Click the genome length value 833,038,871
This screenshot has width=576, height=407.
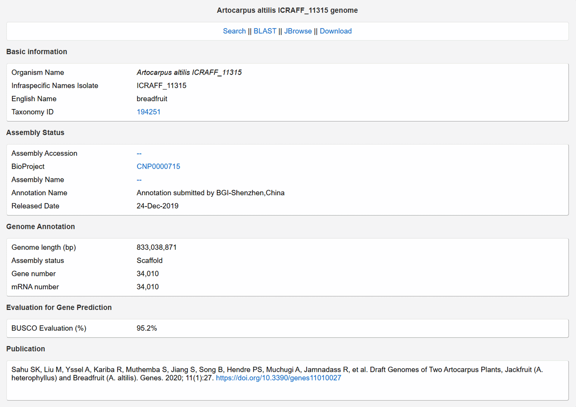click(x=156, y=248)
